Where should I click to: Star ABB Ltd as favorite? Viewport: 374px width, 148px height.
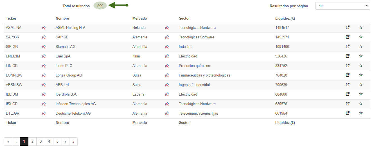[x=361, y=85]
